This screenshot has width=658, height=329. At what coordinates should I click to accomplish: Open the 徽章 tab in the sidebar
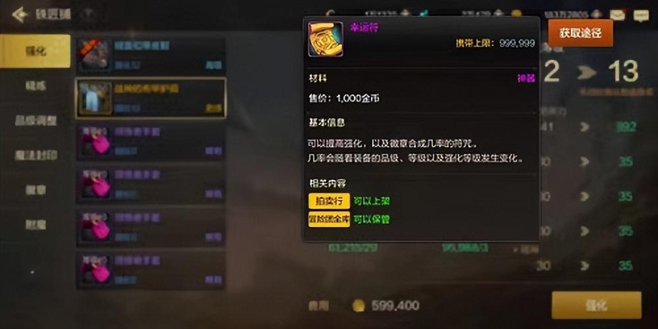click(x=36, y=190)
